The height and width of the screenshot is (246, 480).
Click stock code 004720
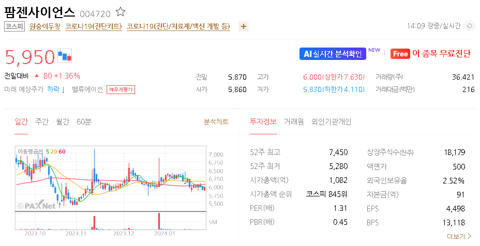point(95,14)
